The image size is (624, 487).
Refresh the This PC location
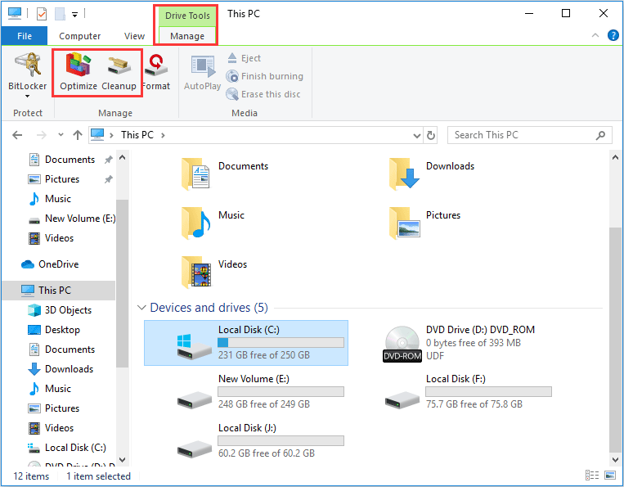coord(431,135)
